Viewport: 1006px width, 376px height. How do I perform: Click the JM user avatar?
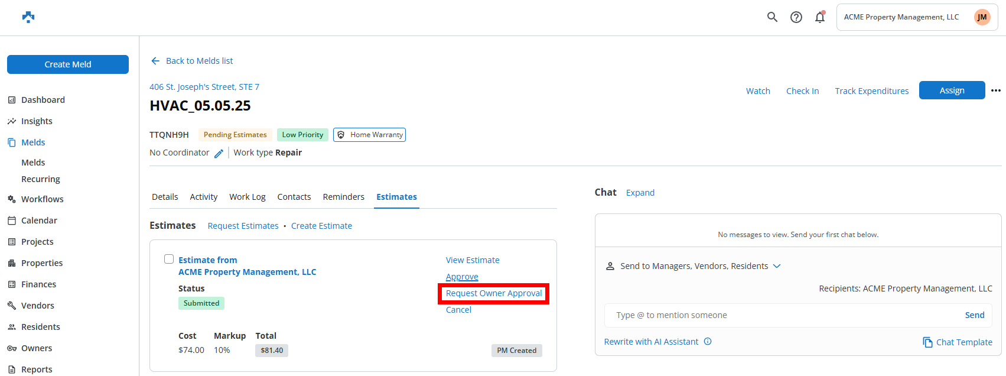pyautogui.click(x=982, y=17)
